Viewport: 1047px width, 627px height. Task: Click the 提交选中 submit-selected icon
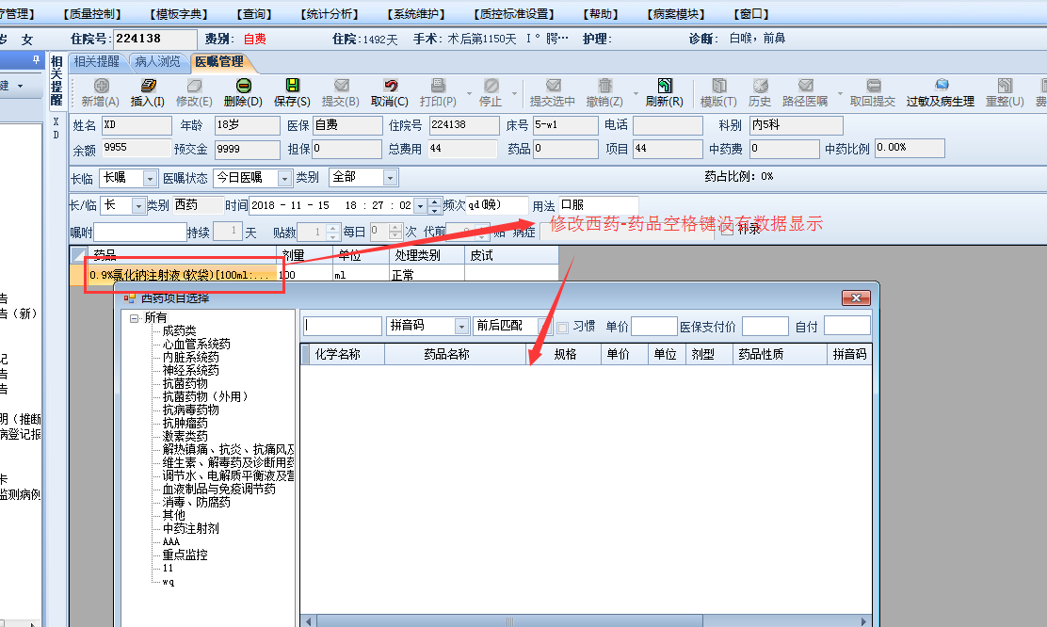point(553,86)
